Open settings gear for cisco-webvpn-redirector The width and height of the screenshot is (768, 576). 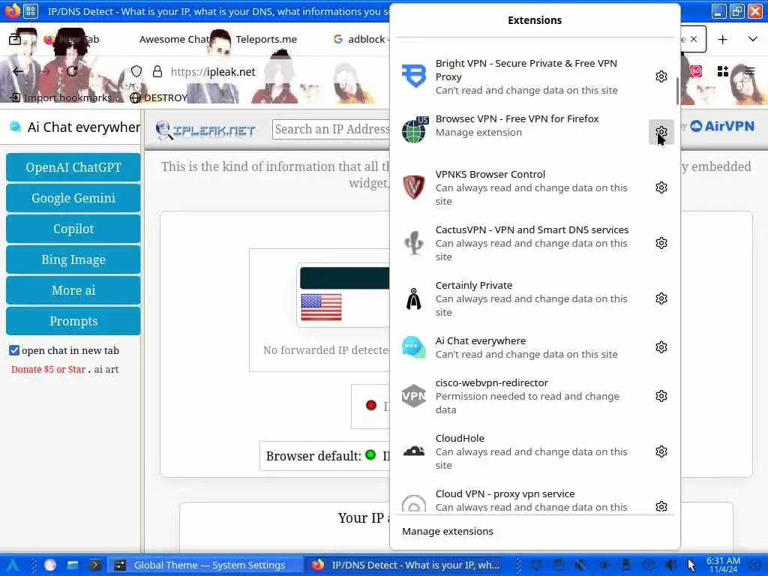(x=661, y=396)
